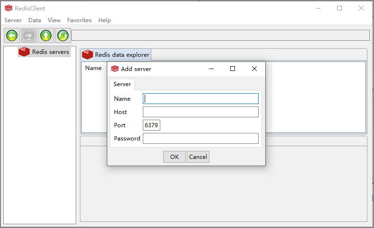Minimize the RedisClient main window
374x228 pixels.
pyautogui.click(x=318, y=8)
